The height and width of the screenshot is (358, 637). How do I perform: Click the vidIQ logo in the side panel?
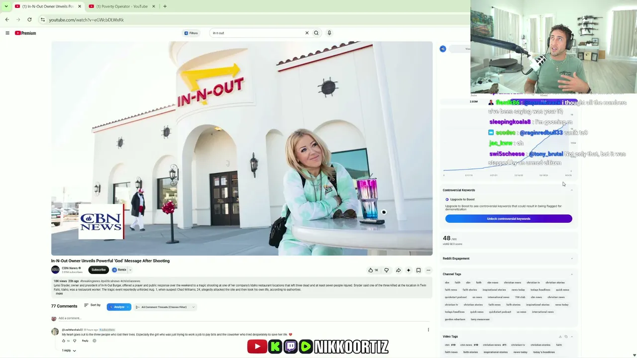(443, 49)
